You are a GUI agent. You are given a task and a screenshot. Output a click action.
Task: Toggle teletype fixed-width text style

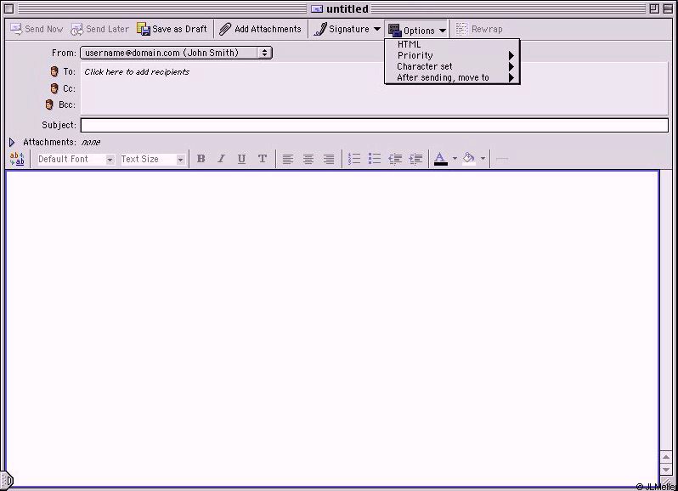pos(262,159)
